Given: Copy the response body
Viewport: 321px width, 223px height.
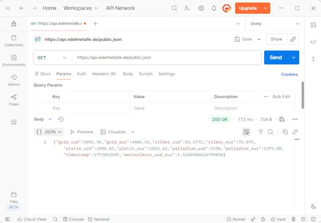Looking at the screenshot, I should tap(285, 132).
